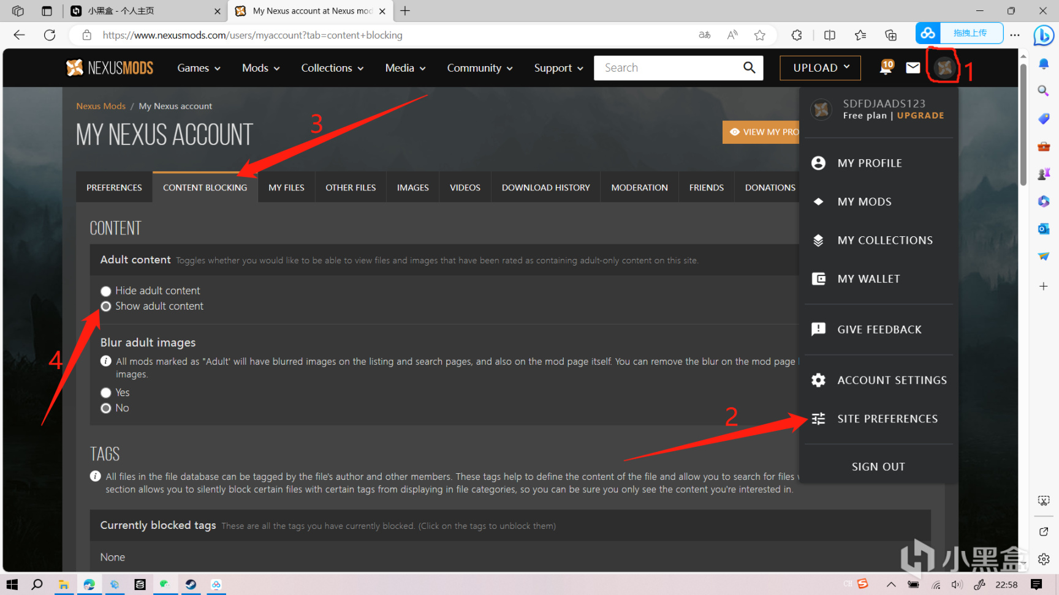1059x595 pixels.
Task: Click the user avatar in header
Action: (944, 67)
